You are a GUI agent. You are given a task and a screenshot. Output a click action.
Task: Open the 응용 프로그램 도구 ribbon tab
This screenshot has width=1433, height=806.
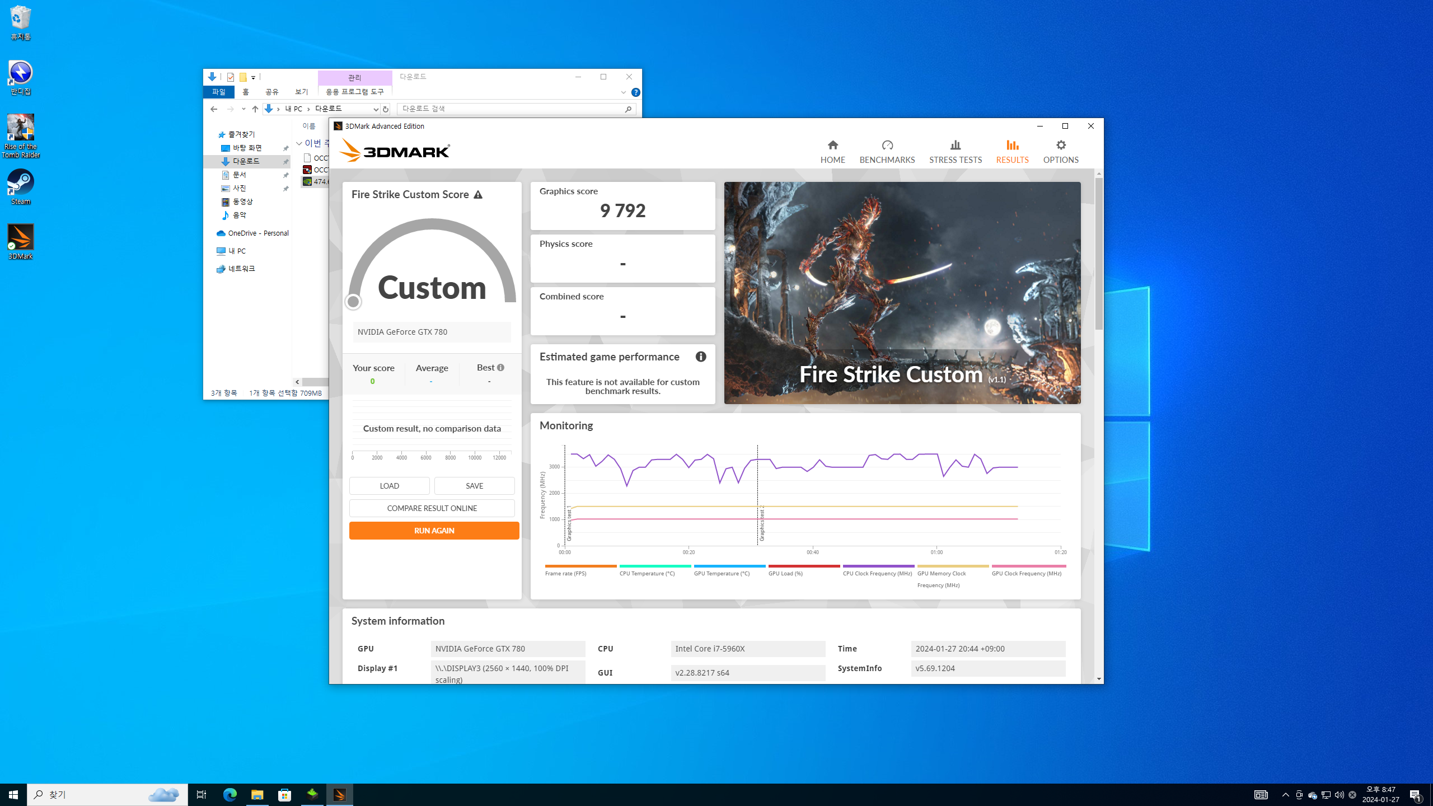pos(355,92)
